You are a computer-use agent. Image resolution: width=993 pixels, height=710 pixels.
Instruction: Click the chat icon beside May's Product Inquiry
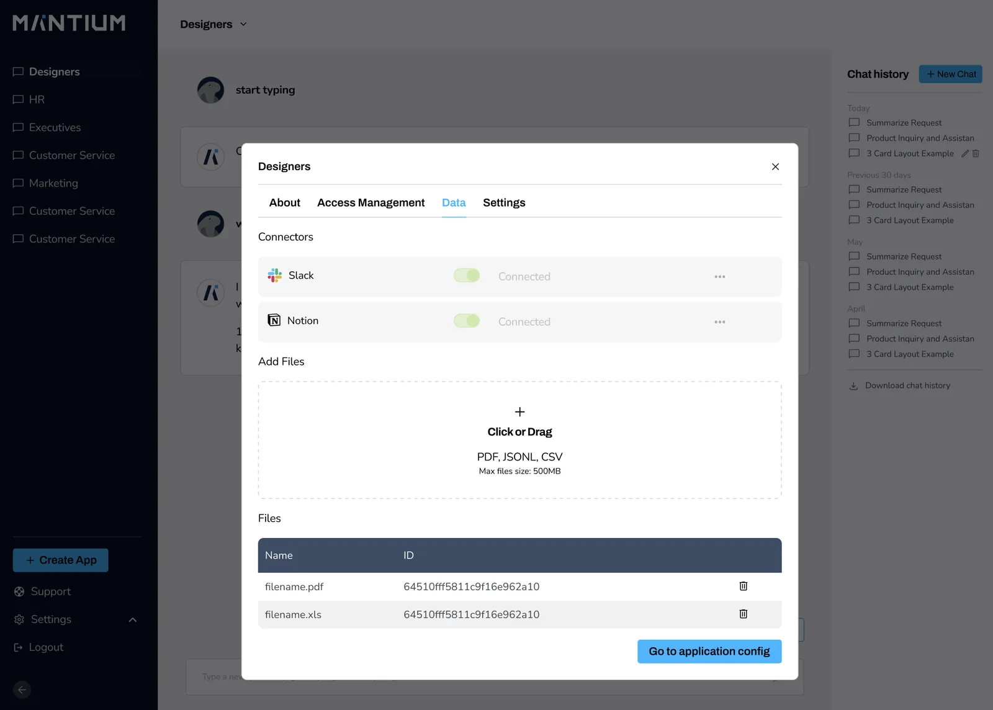click(854, 271)
